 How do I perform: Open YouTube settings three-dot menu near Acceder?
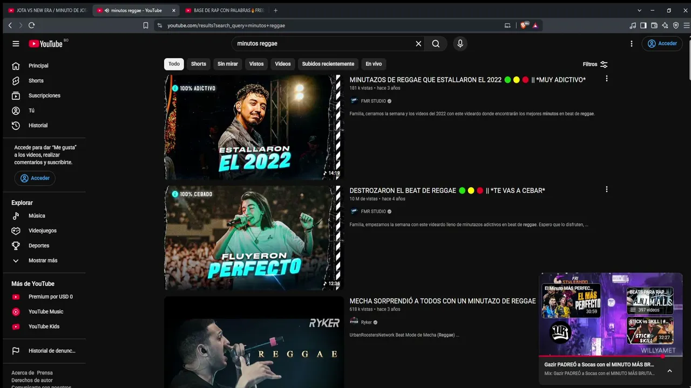click(632, 44)
